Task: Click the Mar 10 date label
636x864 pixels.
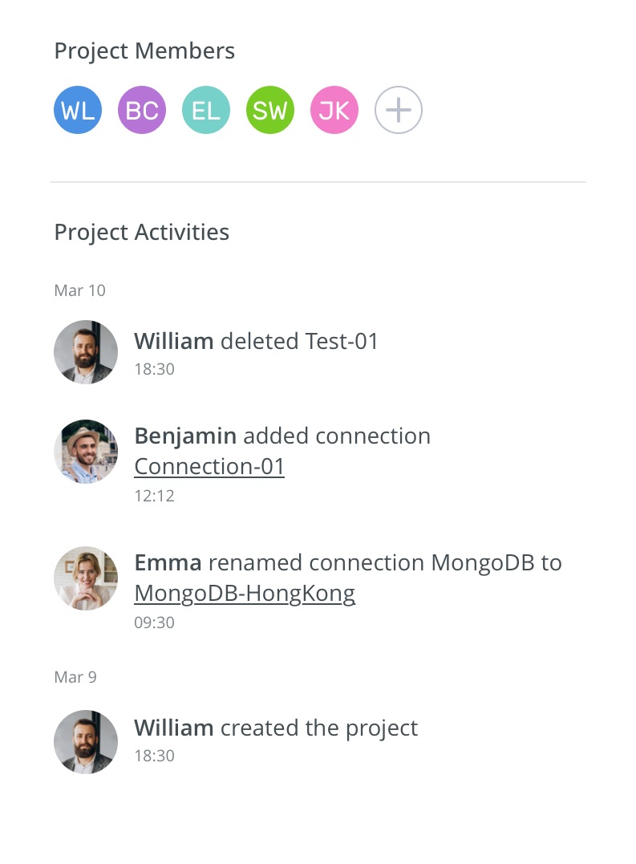Action: pos(79,290)
